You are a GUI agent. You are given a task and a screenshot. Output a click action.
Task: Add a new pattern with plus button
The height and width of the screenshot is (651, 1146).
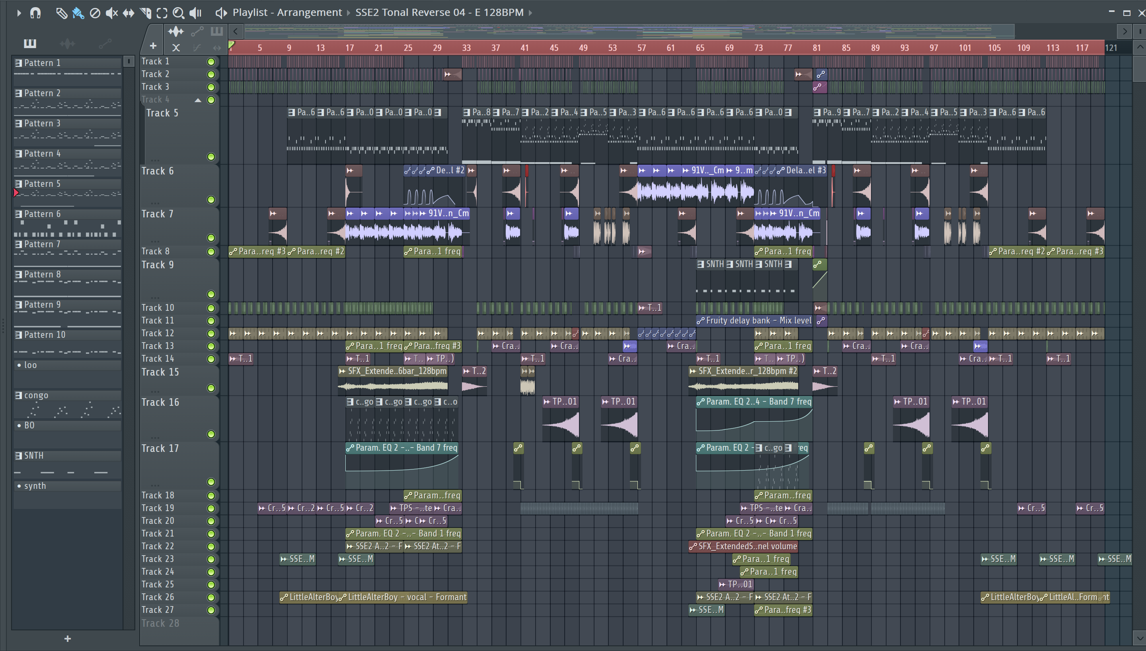point(68,638)
